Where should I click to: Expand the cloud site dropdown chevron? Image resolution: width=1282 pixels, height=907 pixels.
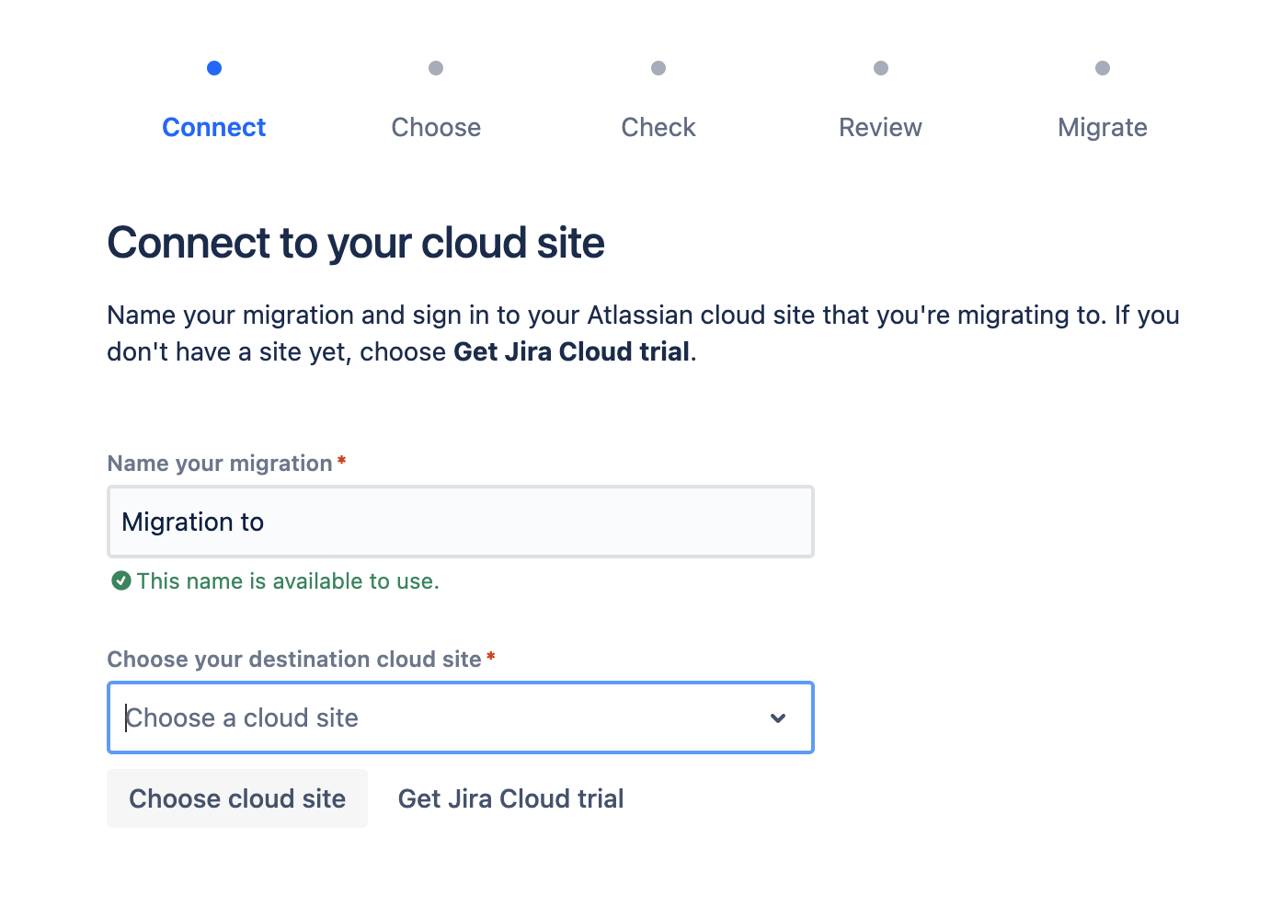tap(778, 718)
